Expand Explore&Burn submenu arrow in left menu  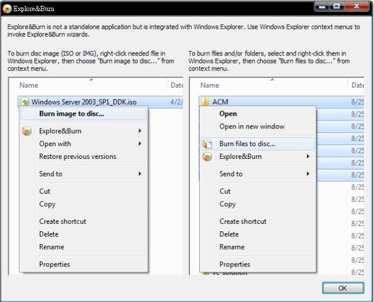pos(140,131)
